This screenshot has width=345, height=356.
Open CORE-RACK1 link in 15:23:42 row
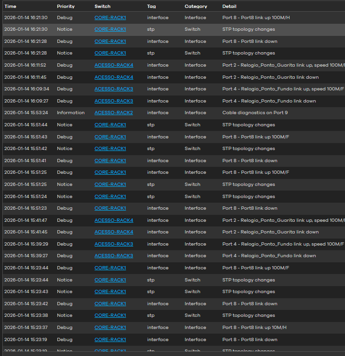tap(110, 304)
